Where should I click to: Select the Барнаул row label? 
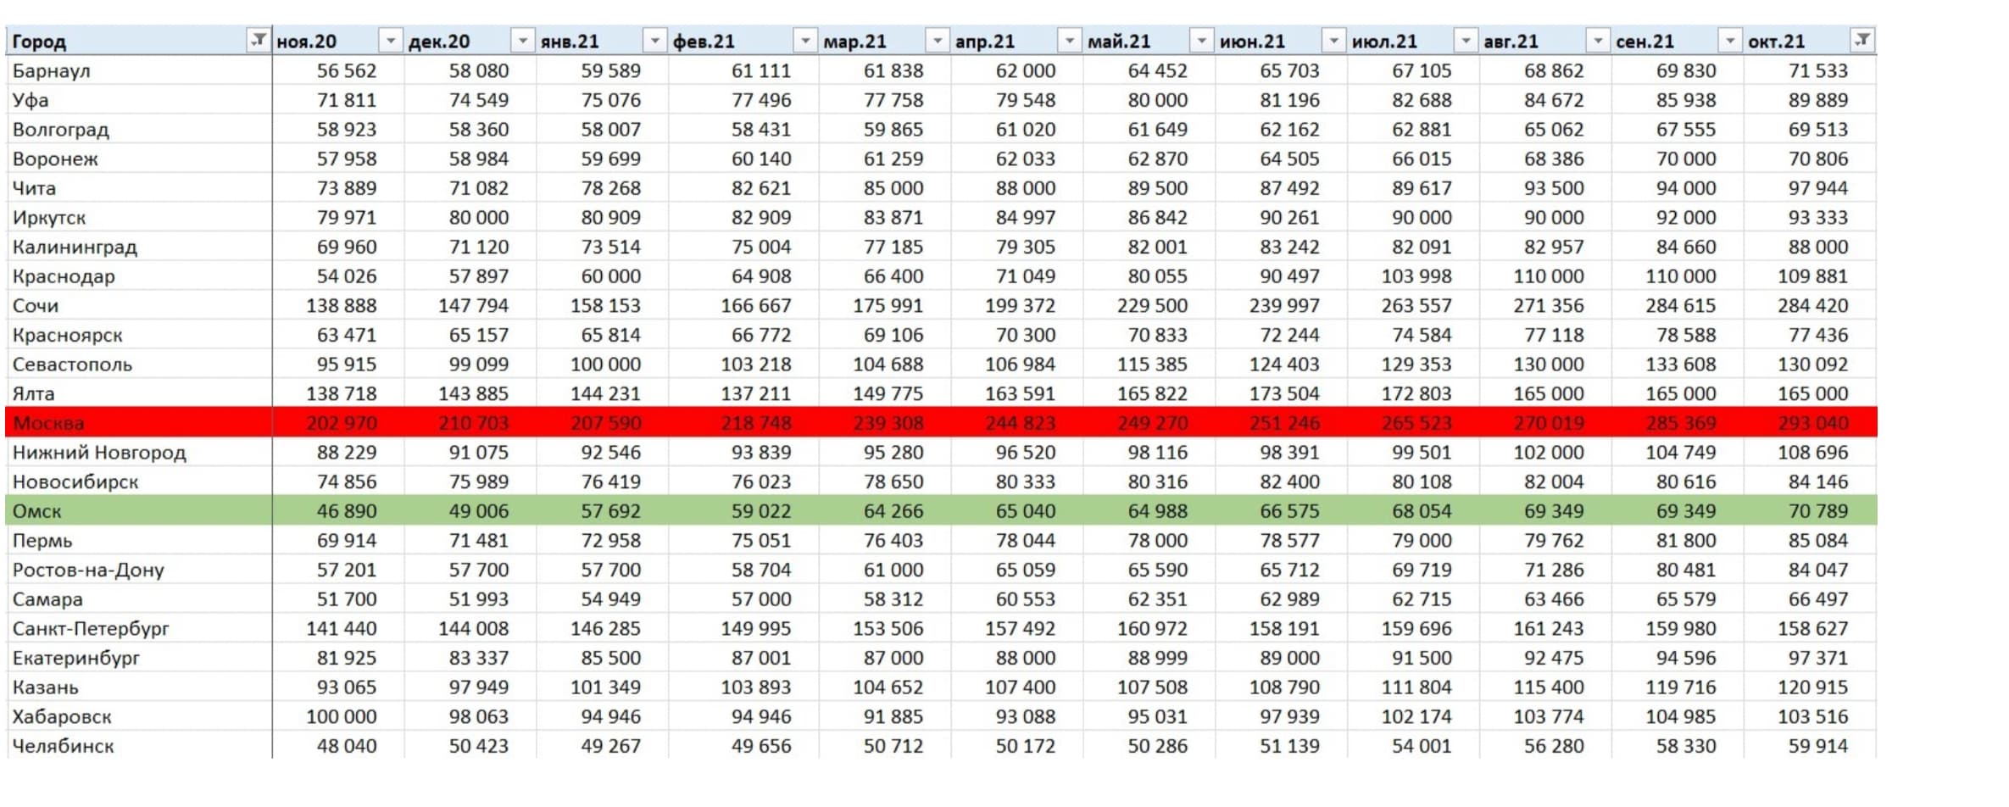[51, 70]
